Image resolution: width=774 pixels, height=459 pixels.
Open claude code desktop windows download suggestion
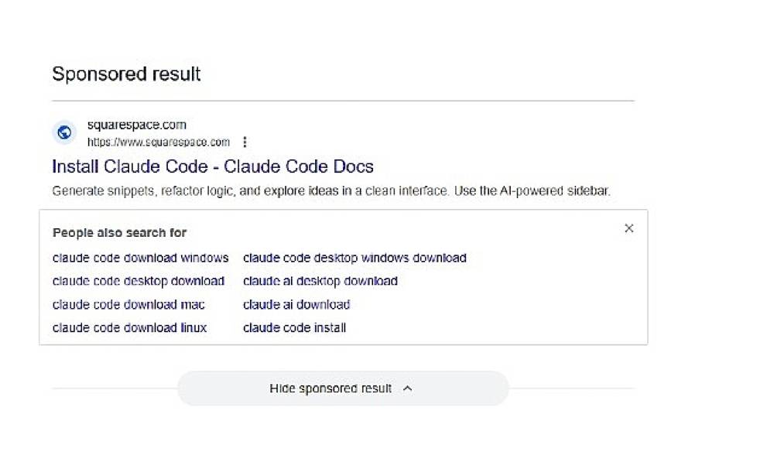(x=354, y=258)
